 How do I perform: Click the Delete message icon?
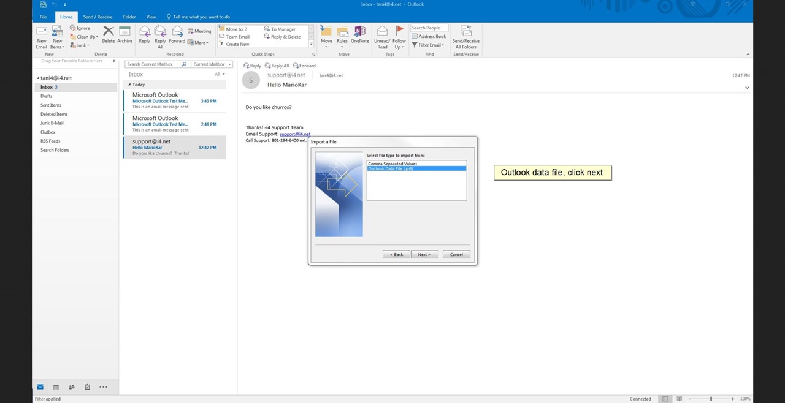click(109, 35)
